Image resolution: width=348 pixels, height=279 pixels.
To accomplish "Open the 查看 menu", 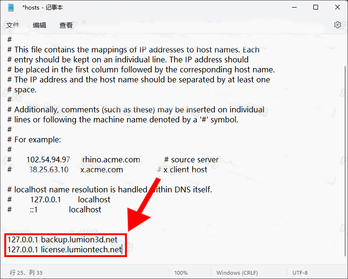I will tap(66, 25).
